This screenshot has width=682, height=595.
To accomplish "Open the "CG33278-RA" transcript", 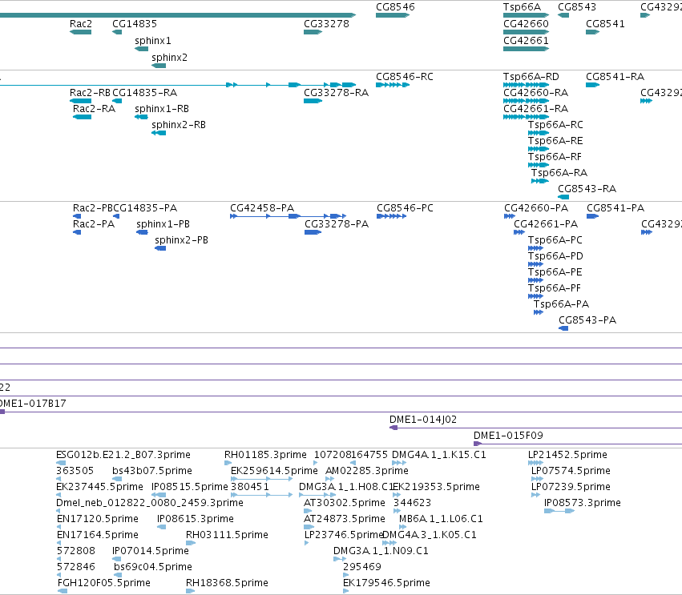I will click(x=336, y=93).
